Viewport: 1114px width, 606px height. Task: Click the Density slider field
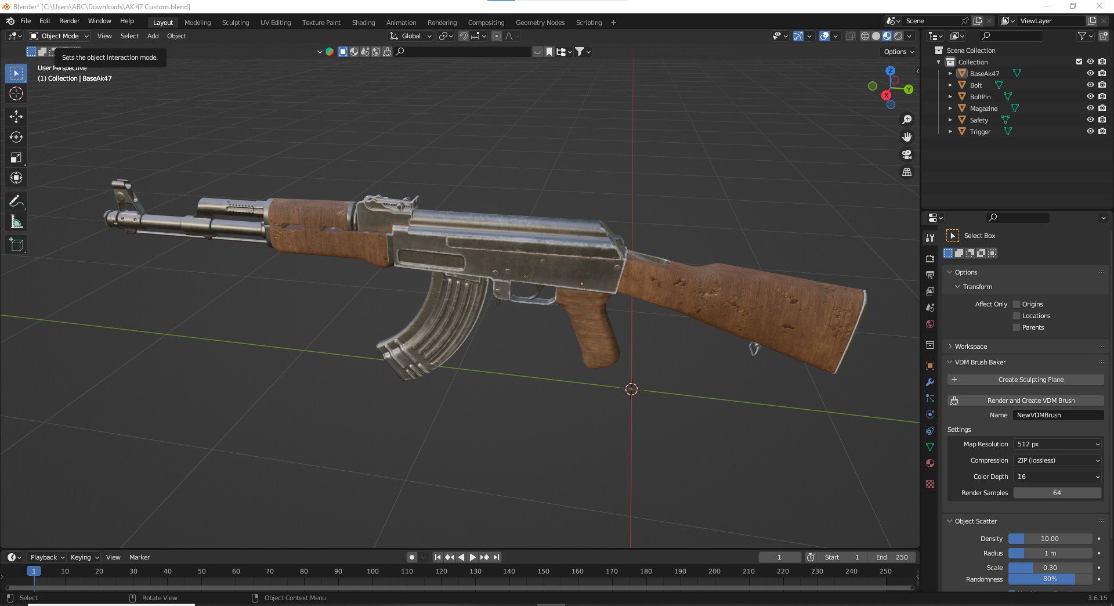pyautogui.click(x=1050, y=539)
